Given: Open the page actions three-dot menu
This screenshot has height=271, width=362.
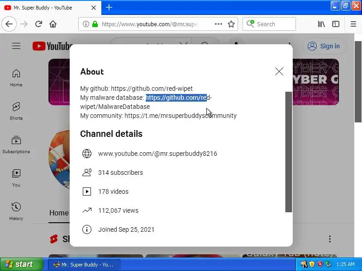Looking at the screenshot, I should click(x=218, y=24).
